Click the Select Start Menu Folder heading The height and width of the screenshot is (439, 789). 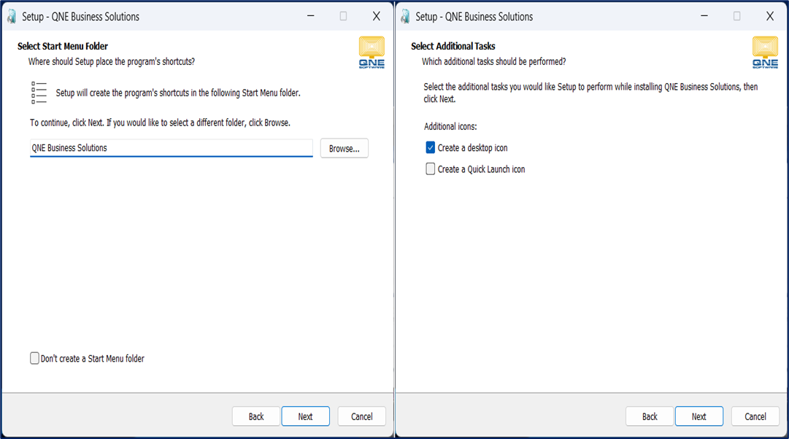click(63, 46)
